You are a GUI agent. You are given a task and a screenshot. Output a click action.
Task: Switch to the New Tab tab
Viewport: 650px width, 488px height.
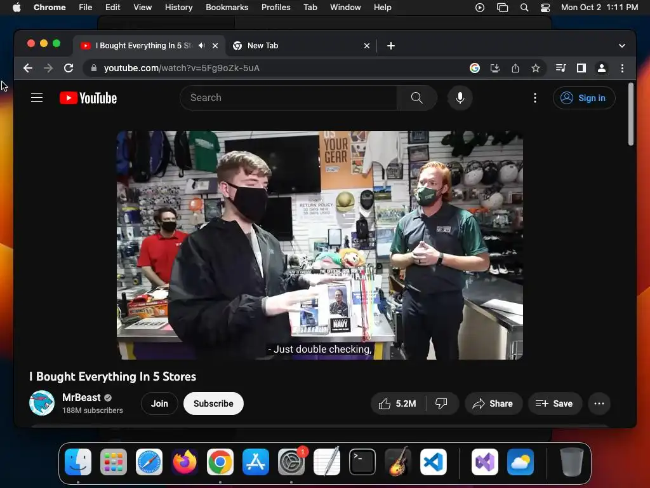pyautogui.click(x=302, y=46)
